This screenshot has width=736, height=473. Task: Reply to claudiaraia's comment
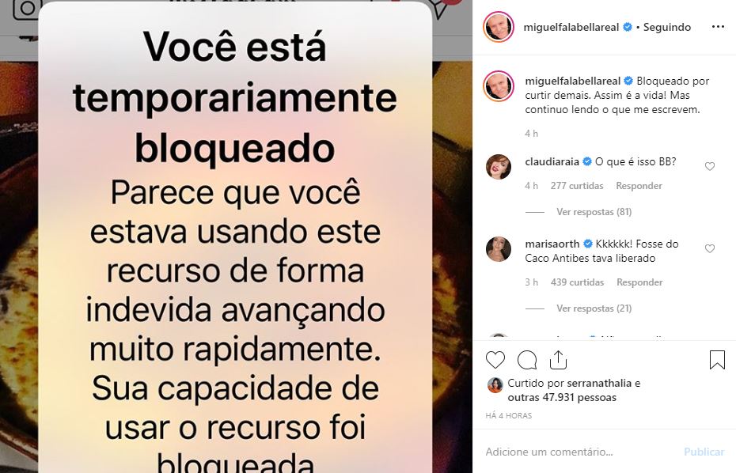pyautogui.click(x=639, y=186)
